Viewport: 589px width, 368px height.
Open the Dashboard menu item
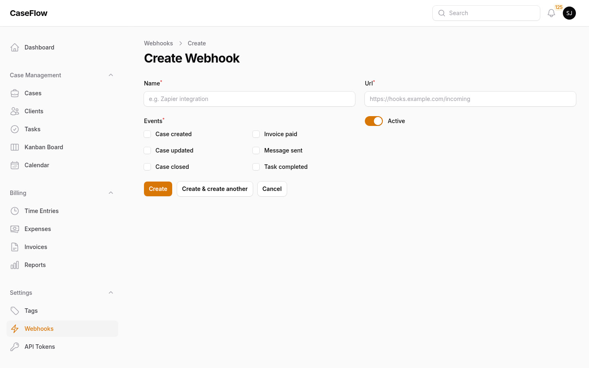[x=39, y=47]
